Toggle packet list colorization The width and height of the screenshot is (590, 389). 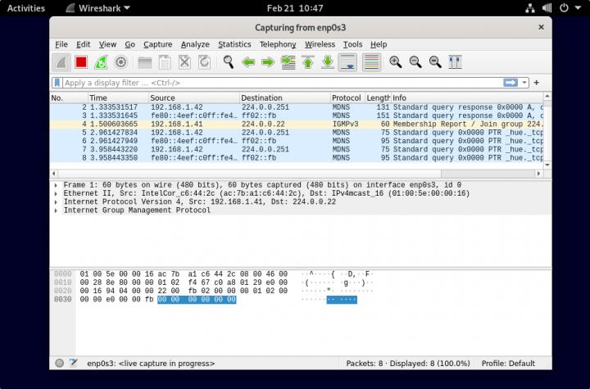[371, 62]
